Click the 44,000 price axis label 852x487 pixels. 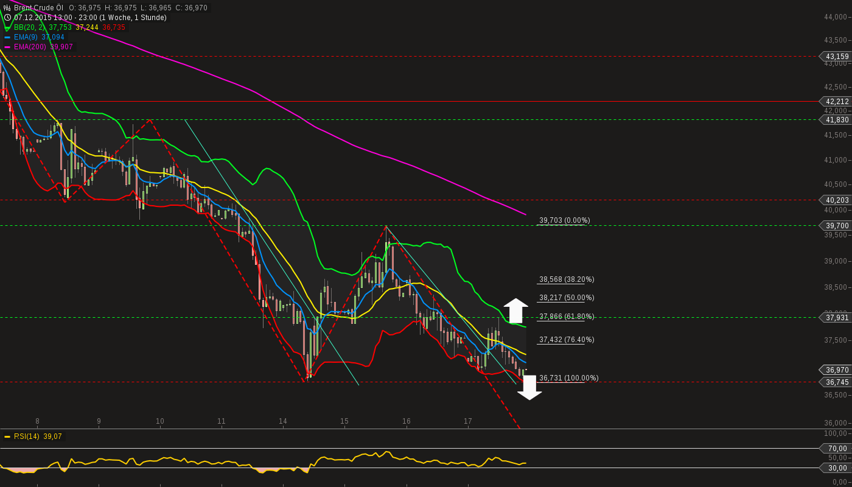tap(836, 17)
